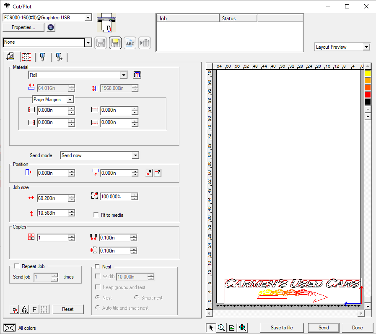Select the preview image icon in bottom toolbar
This screenshot has width=376, height=334.
pyautogui.click(x=231, y=328)
